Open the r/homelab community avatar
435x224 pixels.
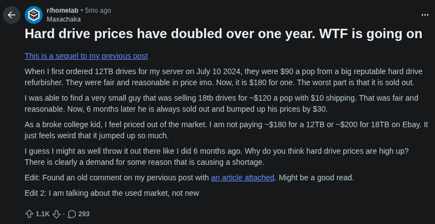pos(34,15)
